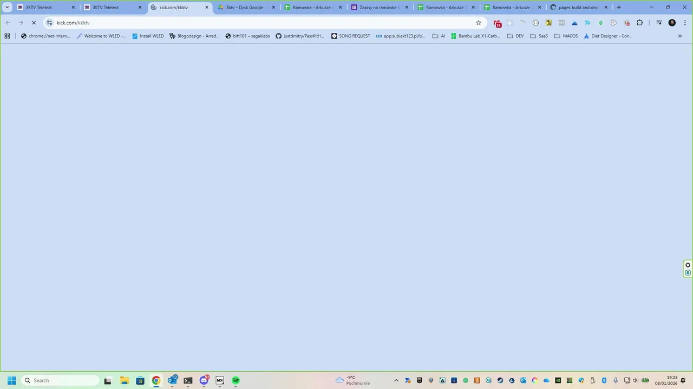Open the notifications bell icon
Image resolution: width=693 pixels, height=389 pixels.
683,380
